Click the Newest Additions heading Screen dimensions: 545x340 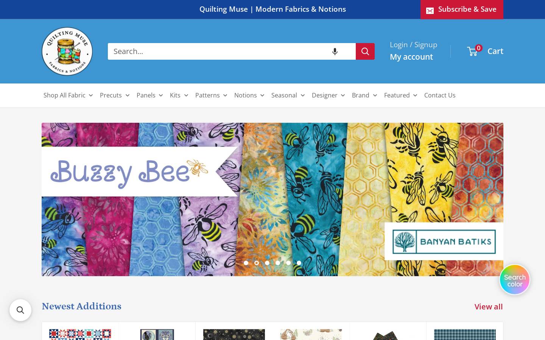click(81, 306)
